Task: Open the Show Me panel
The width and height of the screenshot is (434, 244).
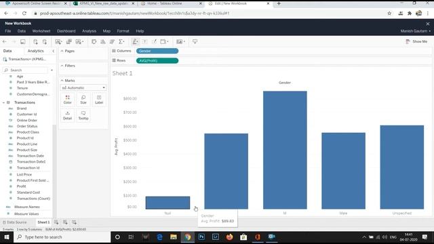Action: (x=416, y=41)
